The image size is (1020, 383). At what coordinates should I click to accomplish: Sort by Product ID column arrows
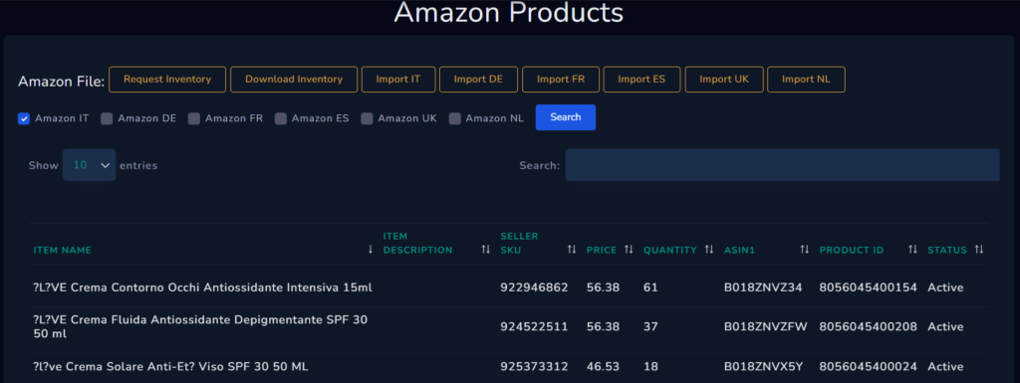912,250
